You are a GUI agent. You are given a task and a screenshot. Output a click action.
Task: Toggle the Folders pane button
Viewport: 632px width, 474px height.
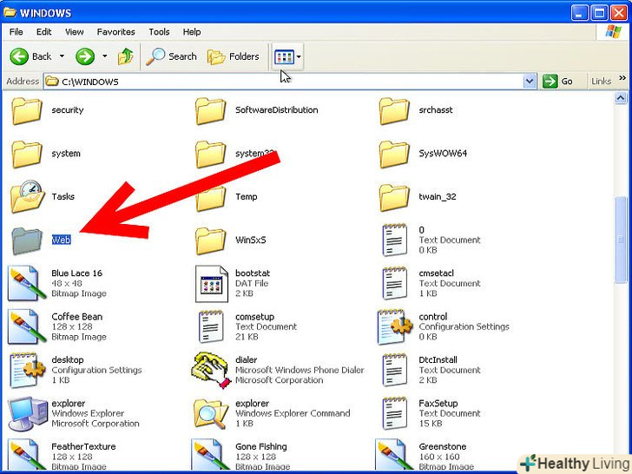tap(233, 56)
